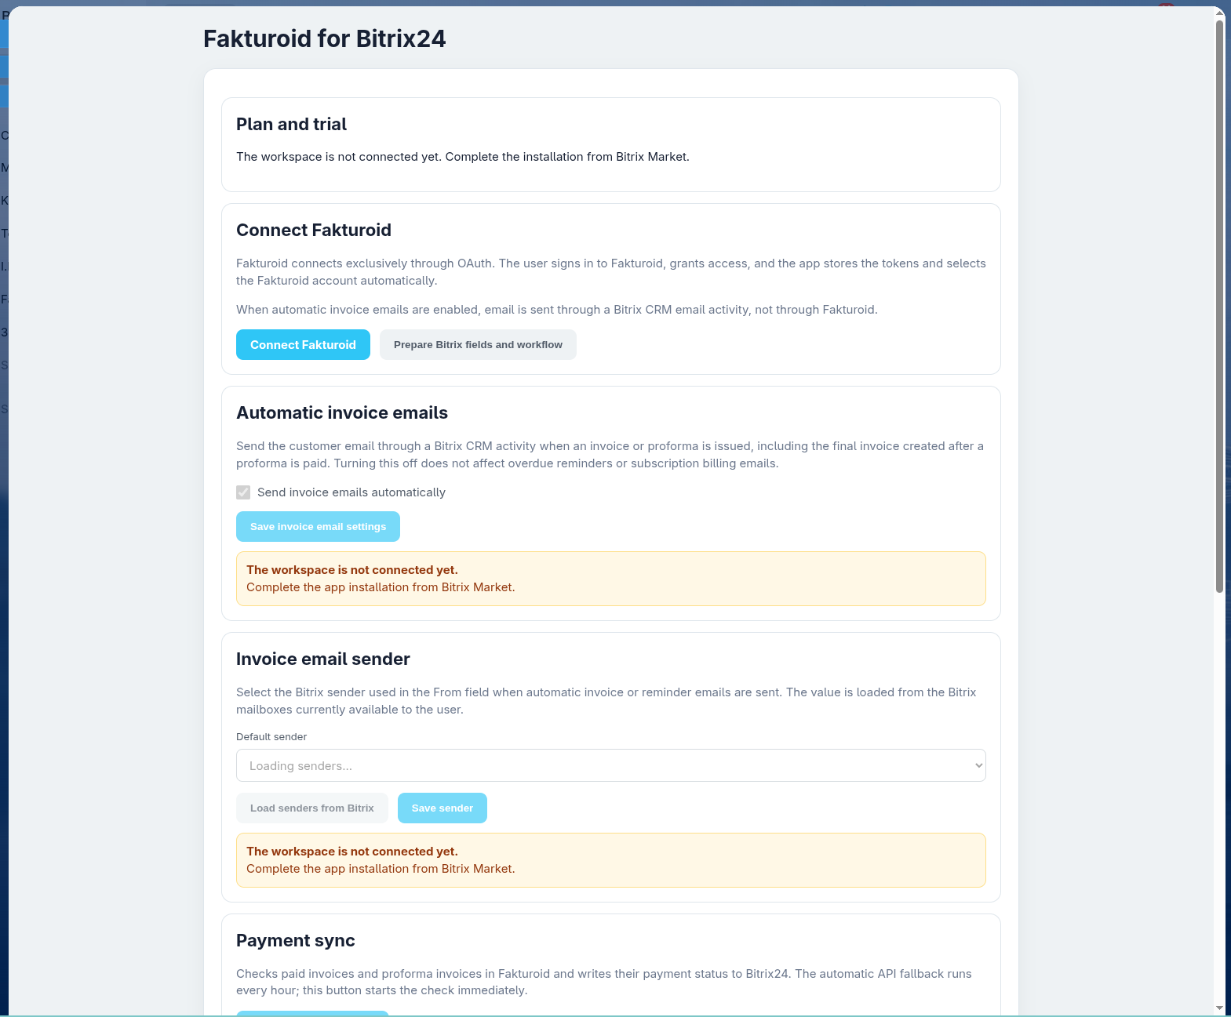Click the Payment sync section heading
Screen dimensions: 1231x1017
pos(296,941)
